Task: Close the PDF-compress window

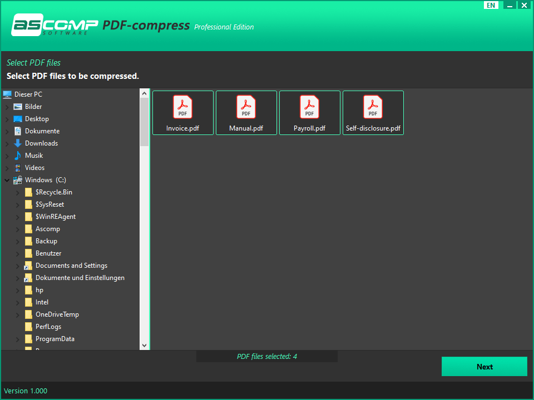Action: click(x=525, y=5)
